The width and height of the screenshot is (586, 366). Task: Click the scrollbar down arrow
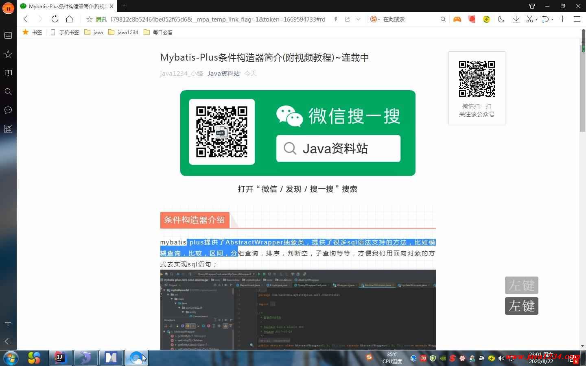click(583, 346)
